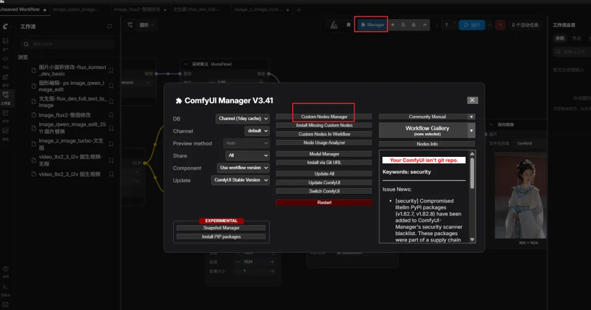
Task: Bookmark the video_ltx2_3_i2v 图生视频-无限 workflow
Action: point(111,160)
